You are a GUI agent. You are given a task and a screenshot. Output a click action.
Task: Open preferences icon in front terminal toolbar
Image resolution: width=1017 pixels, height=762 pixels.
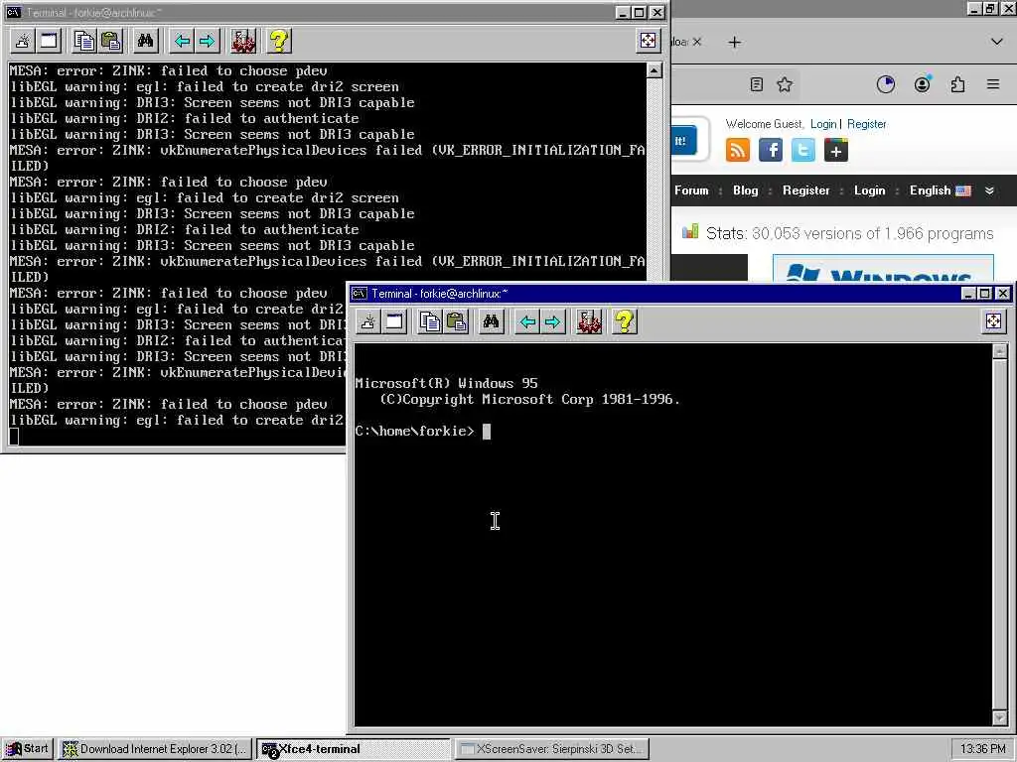(589, 321)
